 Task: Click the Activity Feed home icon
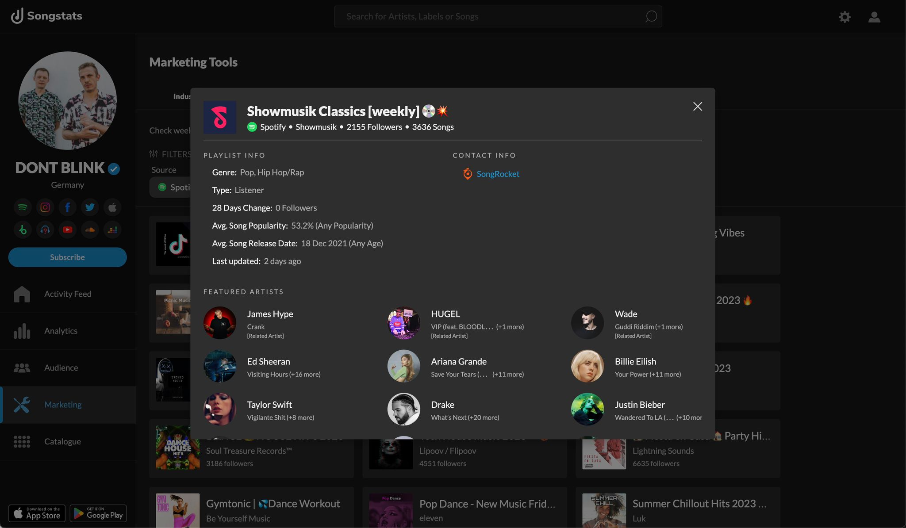tap(22, 294)
